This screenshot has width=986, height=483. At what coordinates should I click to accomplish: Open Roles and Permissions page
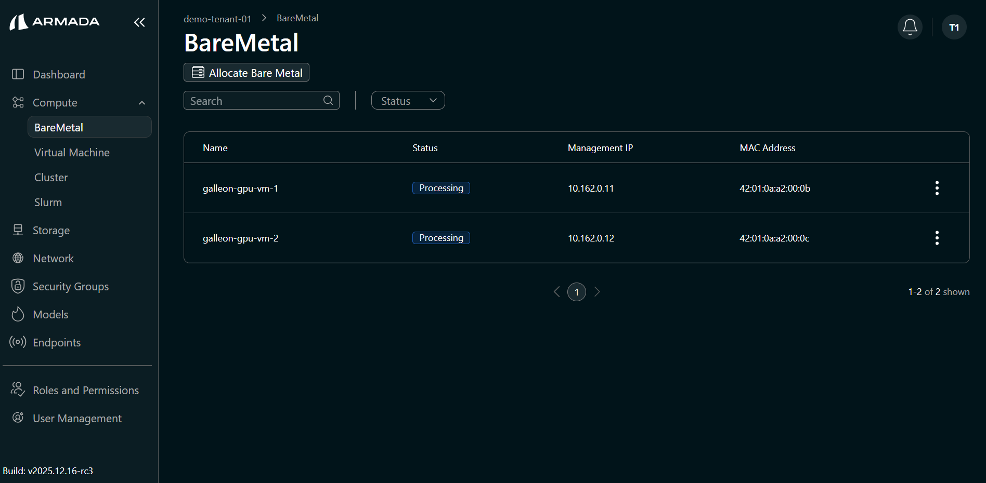(x=86, y=391)
